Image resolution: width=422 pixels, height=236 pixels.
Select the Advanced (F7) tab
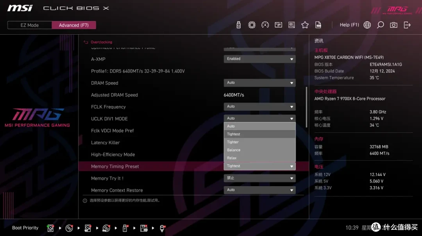[74, 25]
